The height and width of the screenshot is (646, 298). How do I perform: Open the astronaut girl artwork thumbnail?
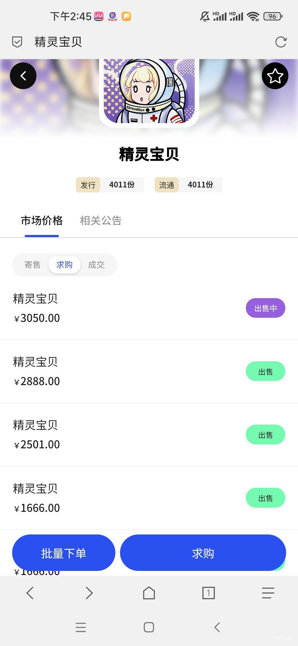pos(149,91)
